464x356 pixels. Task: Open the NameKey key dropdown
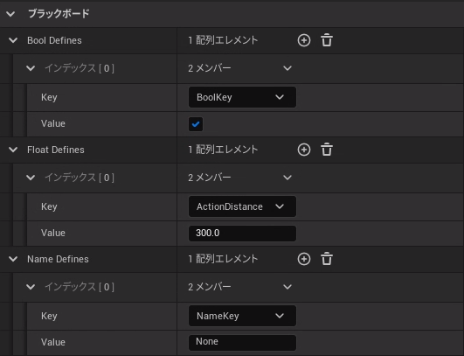pos(242,316)
